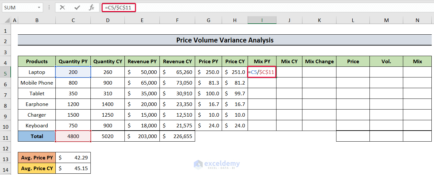Click the Laptop Quantity PY cell
This screenshot has width=434, height=175.
pyautogui.click(x=73, y=72)
